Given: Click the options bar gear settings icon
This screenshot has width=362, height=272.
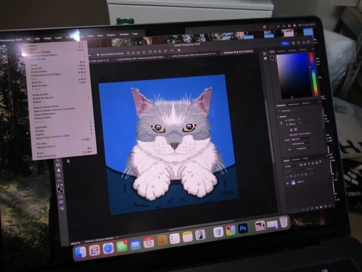Looking at the screenshot, I should pos(179,50).
